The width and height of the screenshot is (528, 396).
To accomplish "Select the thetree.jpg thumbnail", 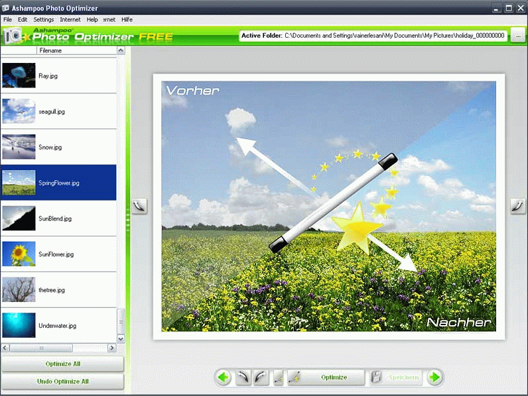I will click(19, 289).
